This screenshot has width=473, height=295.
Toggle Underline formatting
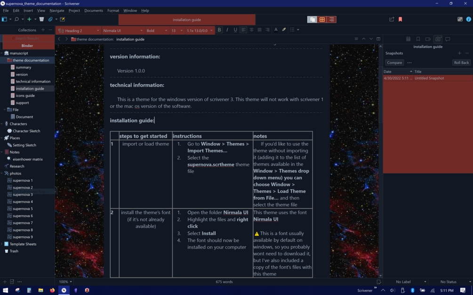tap(235, 30)
